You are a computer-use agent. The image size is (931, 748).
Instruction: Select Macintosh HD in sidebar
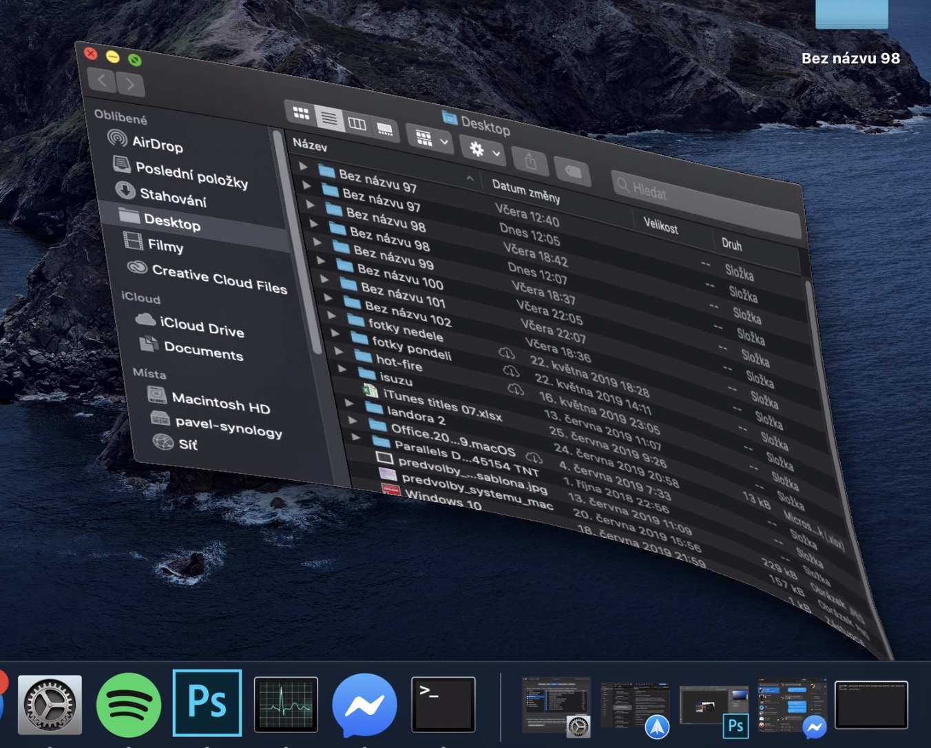click(220, 402)
